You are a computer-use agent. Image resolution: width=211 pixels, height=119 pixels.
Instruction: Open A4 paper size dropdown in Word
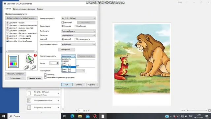tap(58, 93)
